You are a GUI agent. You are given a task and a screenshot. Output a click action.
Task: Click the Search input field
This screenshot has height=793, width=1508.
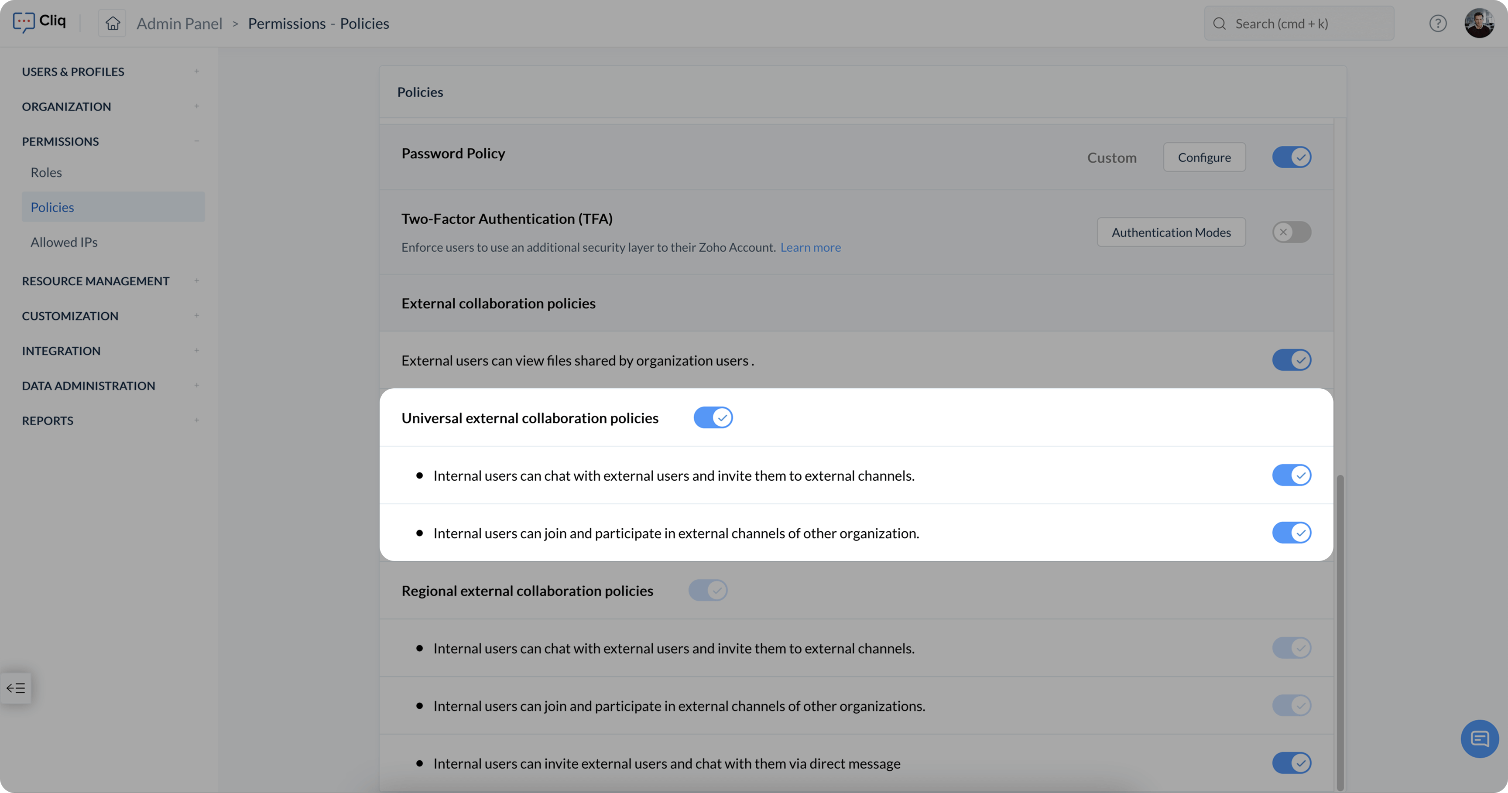(1306, 24)
